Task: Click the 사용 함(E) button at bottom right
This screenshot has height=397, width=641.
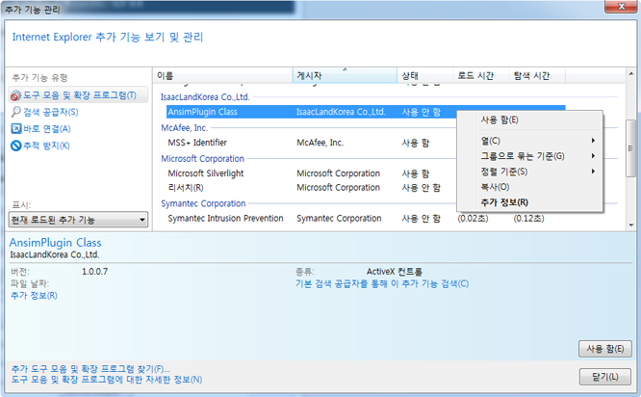Action: click(605, 349)
